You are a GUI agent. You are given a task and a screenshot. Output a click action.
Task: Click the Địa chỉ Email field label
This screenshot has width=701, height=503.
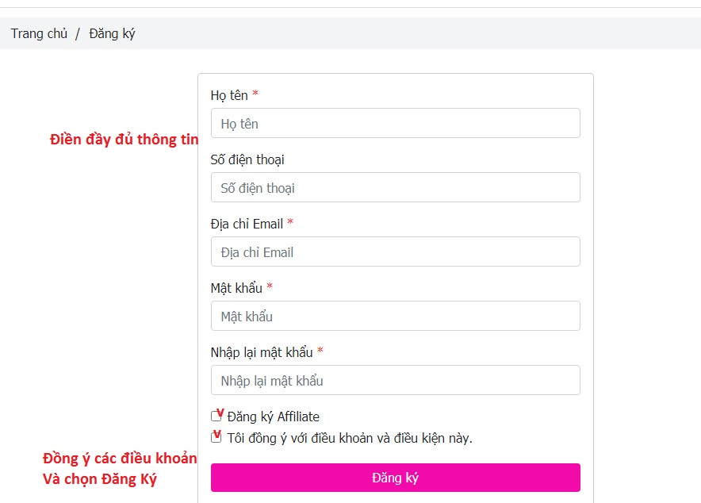pos(247,224)
